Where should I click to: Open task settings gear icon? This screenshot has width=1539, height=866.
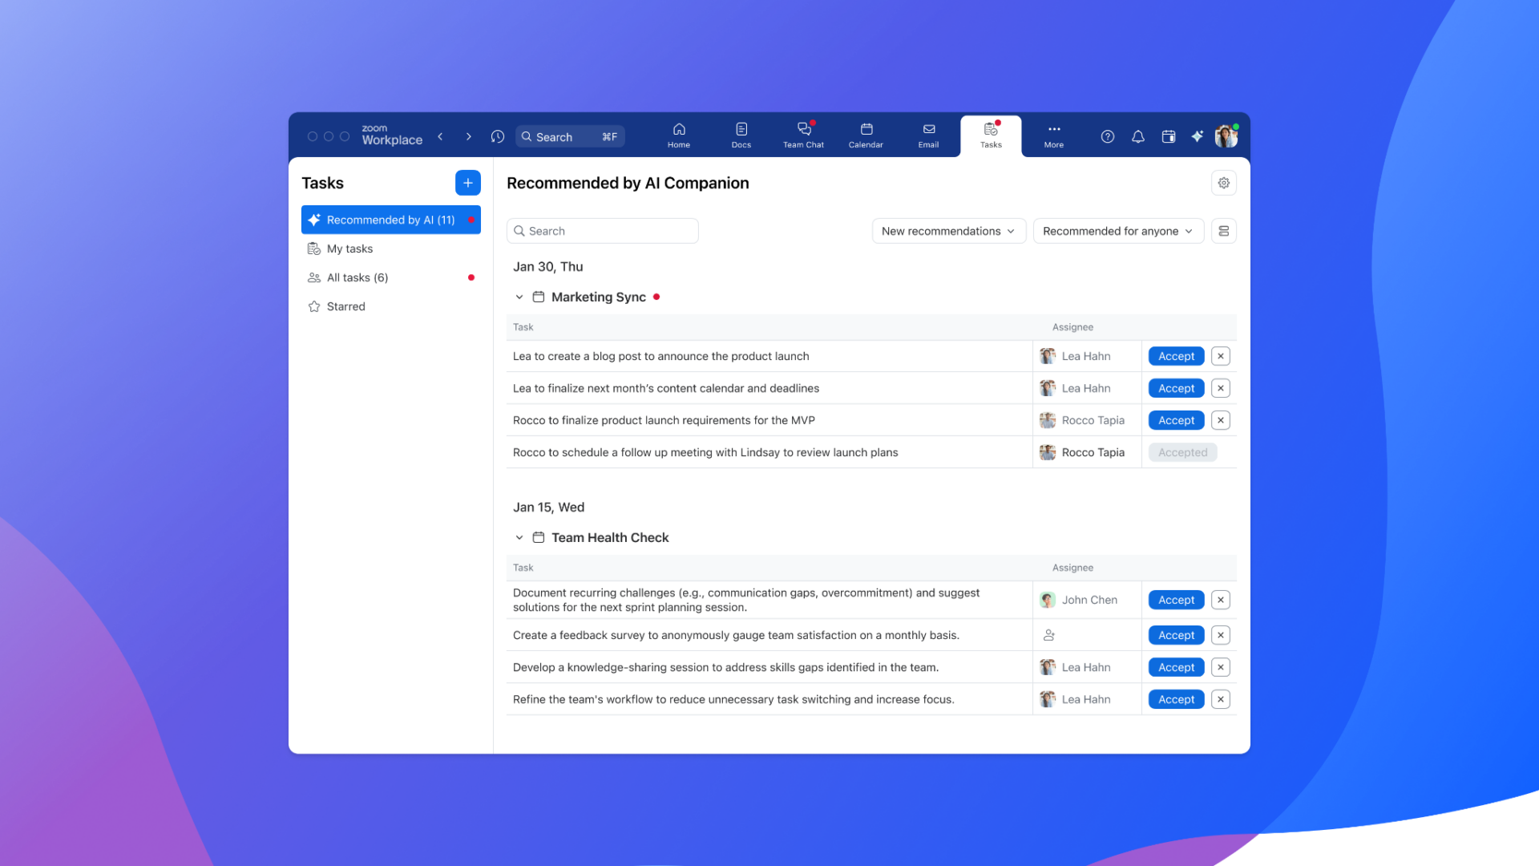(x=1223, y=183)
